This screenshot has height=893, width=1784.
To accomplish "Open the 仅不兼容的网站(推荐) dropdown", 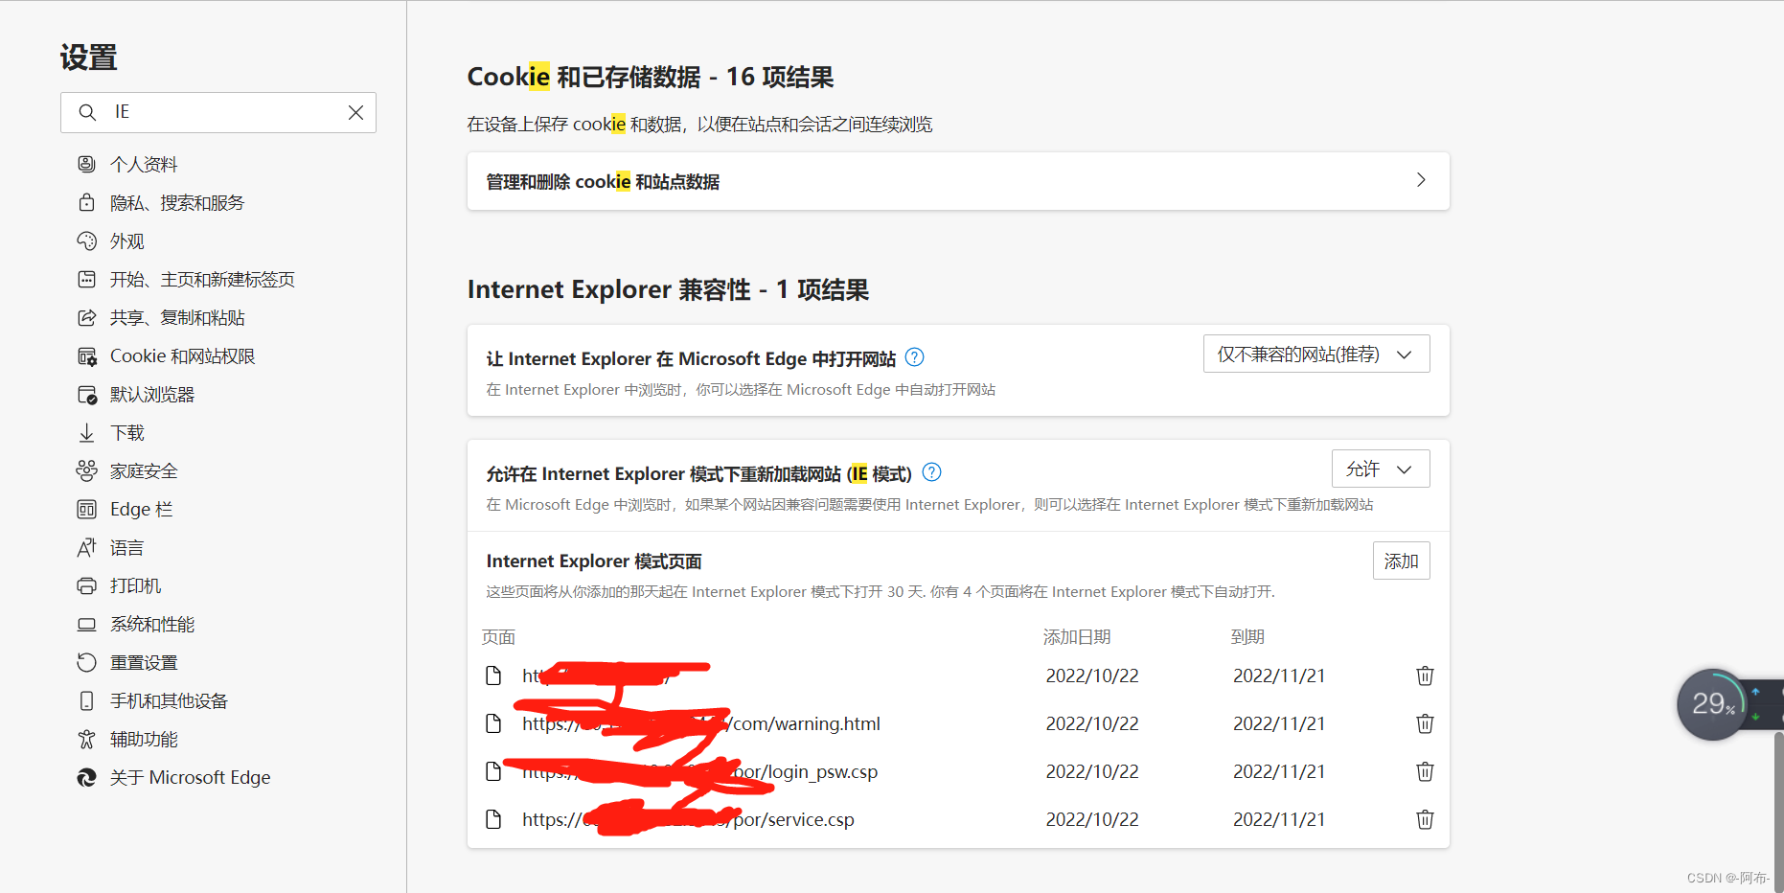I will tap(1315, 354).
